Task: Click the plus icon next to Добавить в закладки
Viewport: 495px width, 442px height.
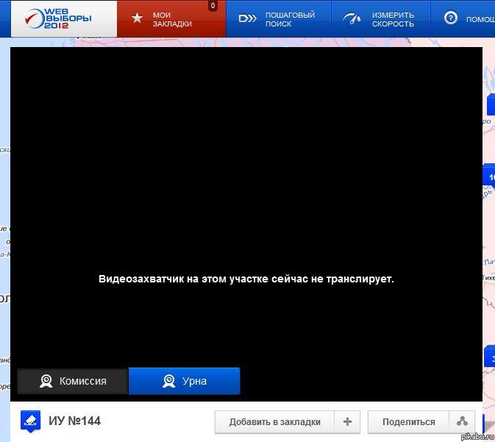Action: 347,422
